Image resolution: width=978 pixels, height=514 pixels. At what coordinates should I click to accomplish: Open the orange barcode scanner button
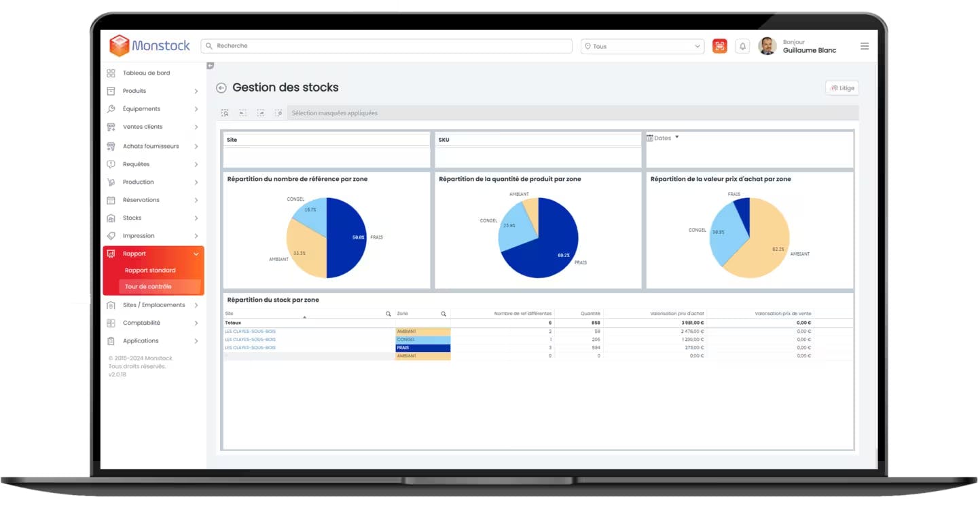click(x=720, y=46)
